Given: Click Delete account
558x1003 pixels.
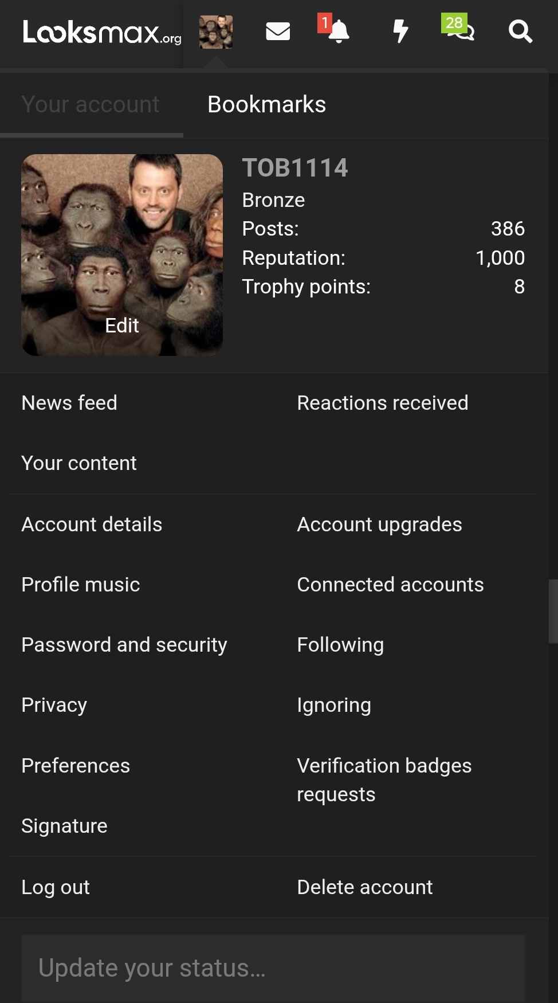Looking at the screenshot, I should (365, 887).
